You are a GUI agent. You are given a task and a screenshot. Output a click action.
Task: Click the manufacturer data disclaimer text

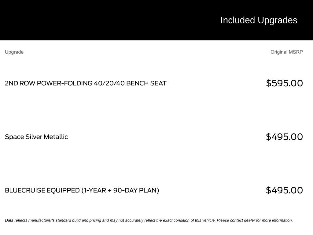(149, 220)
